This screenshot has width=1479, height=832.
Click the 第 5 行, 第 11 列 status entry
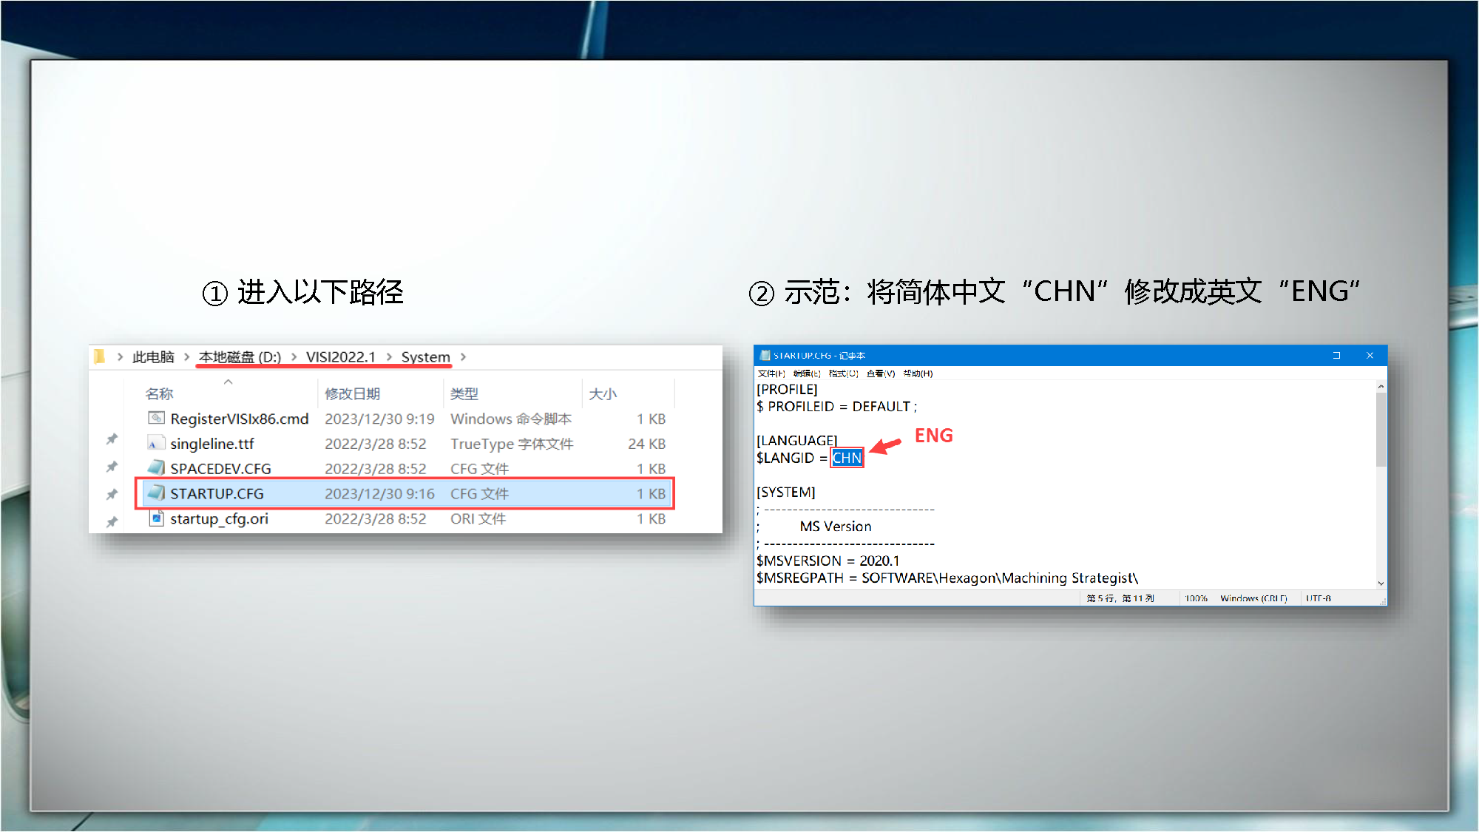1120,598
